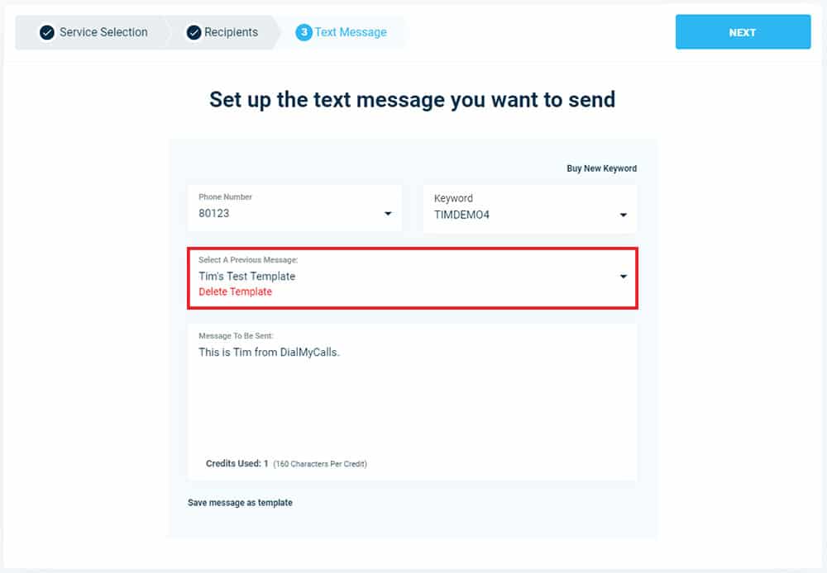Viewport: 827px width, 573px height.
Task: Click the step 3 number badge
Action: (304, 33)
